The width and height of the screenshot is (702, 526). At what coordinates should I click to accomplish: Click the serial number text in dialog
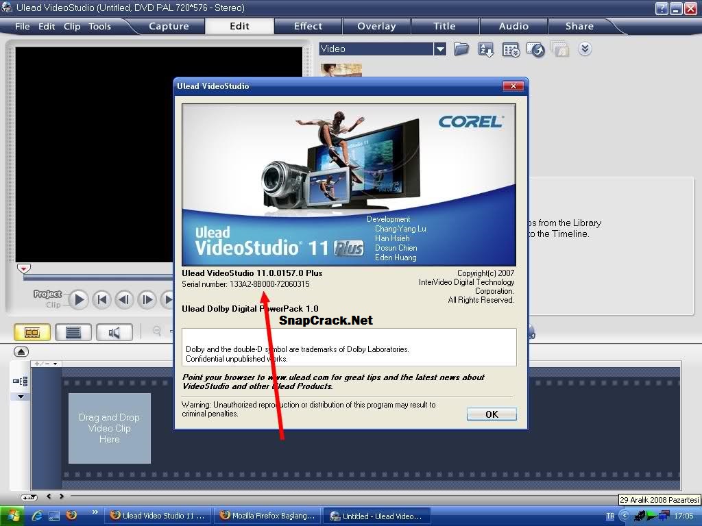(245, 284)
